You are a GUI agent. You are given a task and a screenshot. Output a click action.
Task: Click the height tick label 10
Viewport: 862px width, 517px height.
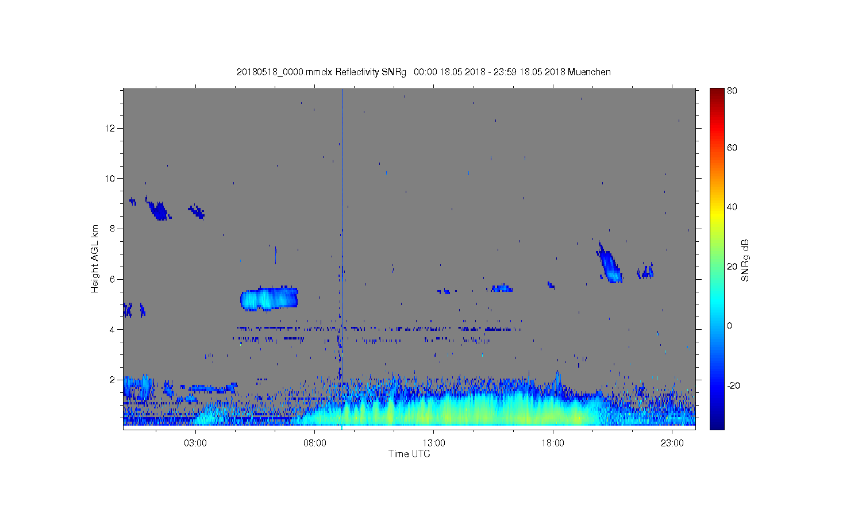click(110, 178)
